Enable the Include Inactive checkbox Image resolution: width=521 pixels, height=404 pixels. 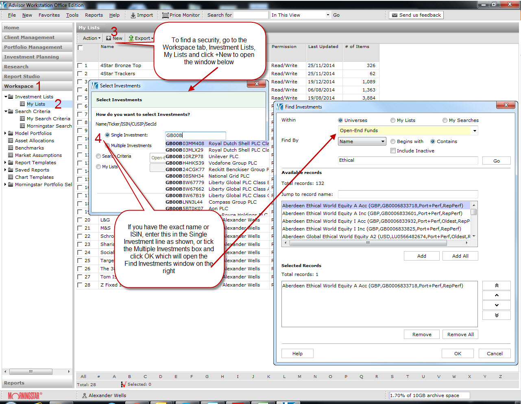[393, 151]
